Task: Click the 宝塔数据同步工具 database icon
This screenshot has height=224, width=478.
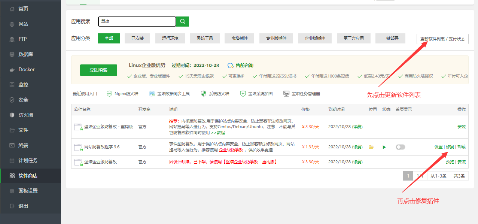Action: 152,94
